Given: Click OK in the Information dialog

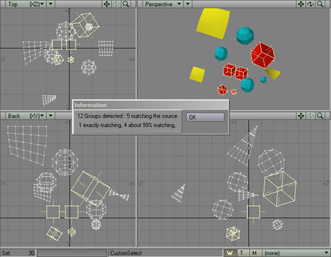Looking at the screenshot, I should point(205,117).
